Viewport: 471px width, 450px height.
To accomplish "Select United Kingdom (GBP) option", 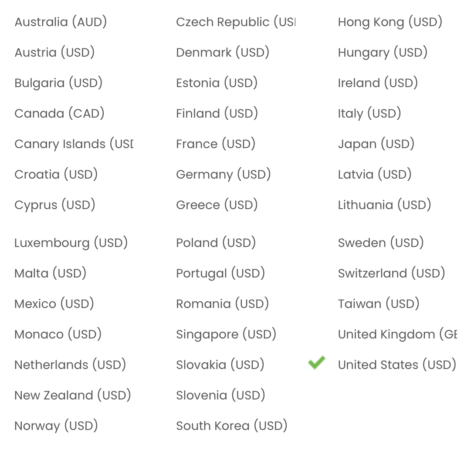I will [397, 334].
